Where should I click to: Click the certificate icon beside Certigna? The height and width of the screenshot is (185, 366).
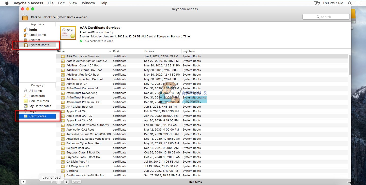pyautogui.click(x=63, y=171)
